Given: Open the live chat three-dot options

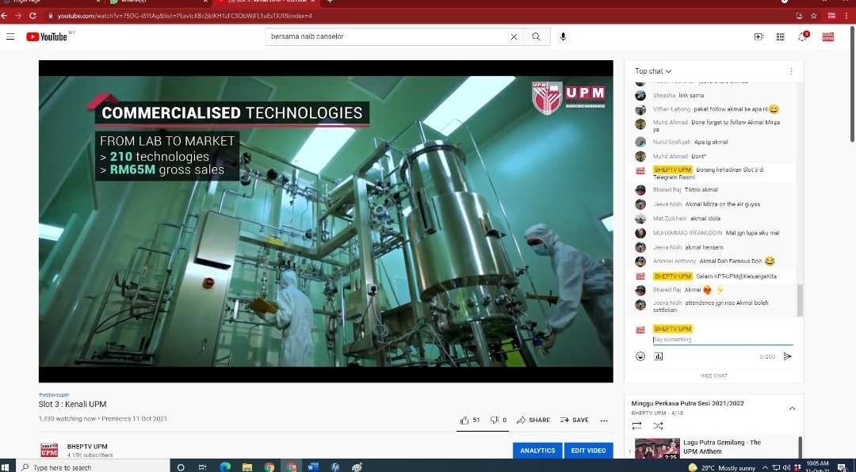Looking at the screenshot, I should pyautogui.click(x=791, y=71).
